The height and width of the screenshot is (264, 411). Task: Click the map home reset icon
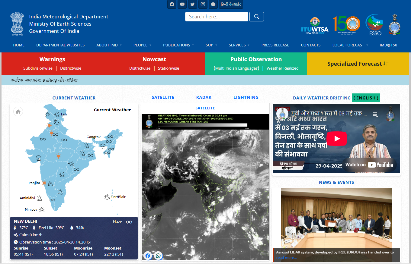coord(18,112)
